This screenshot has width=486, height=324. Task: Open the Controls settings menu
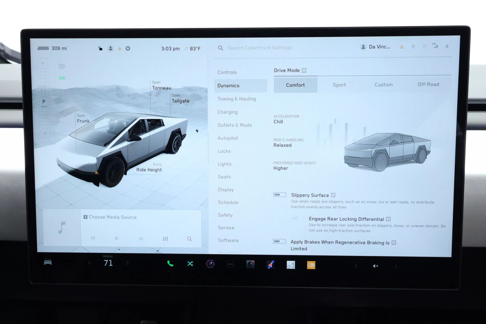click(x=227, y=72)
